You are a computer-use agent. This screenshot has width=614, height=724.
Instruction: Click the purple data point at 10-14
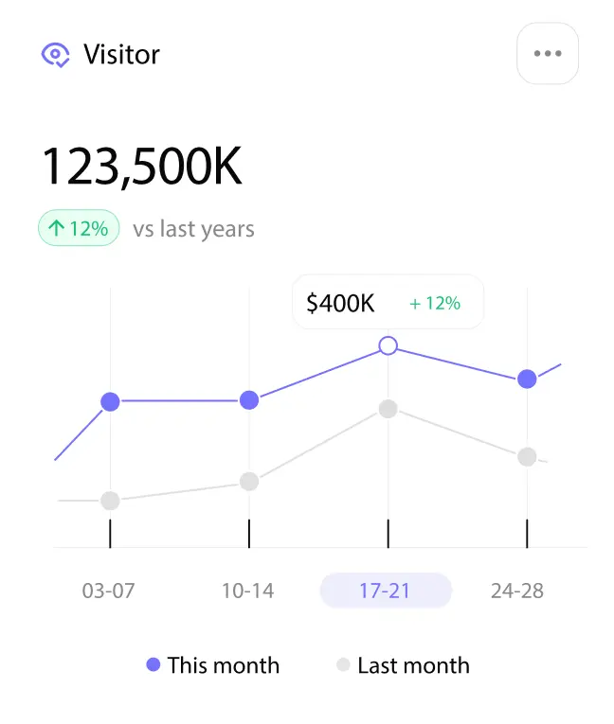click(249, 400)
